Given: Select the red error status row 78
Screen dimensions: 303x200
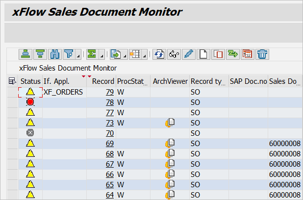Looking at the screenshot, I should coord(30,102).
